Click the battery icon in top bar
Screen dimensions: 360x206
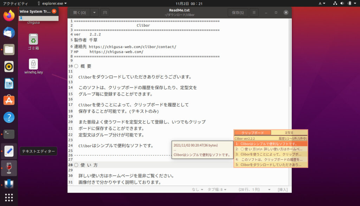[349, 3]
